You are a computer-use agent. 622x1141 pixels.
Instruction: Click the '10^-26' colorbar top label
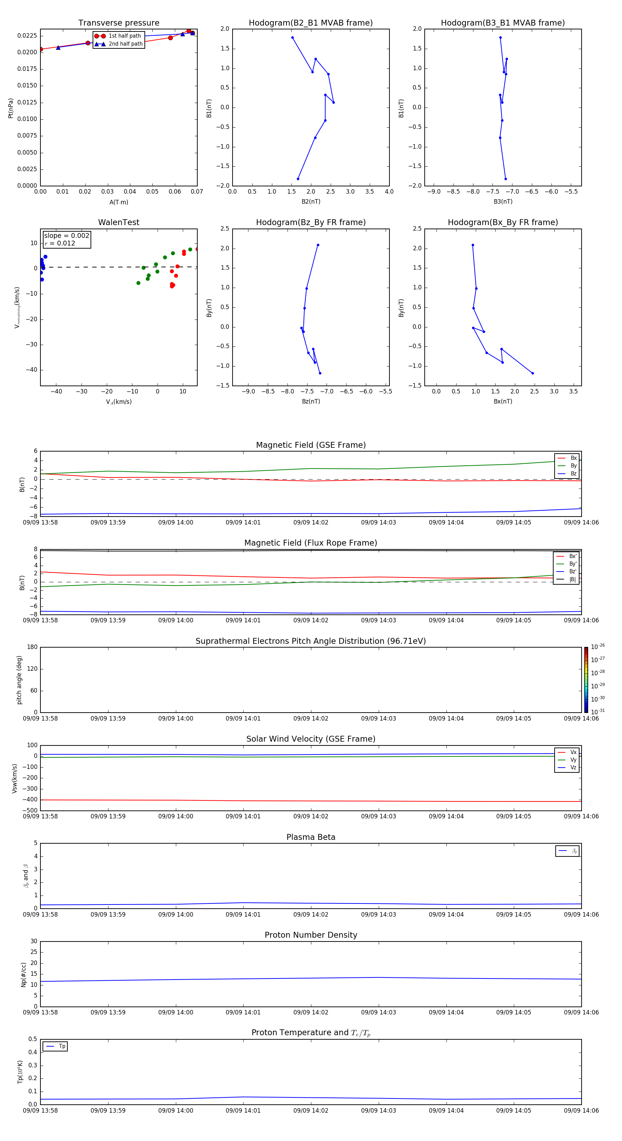pos(598,647)
